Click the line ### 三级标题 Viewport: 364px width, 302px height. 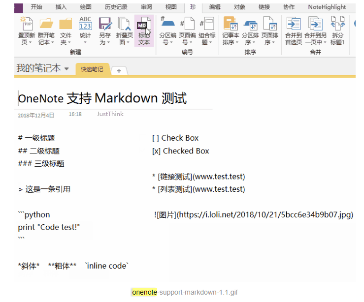(41, 164)
